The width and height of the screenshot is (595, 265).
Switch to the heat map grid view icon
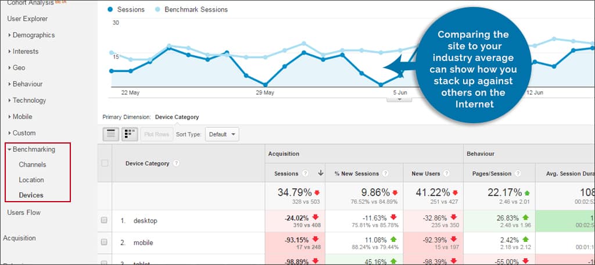pos(130,134)
